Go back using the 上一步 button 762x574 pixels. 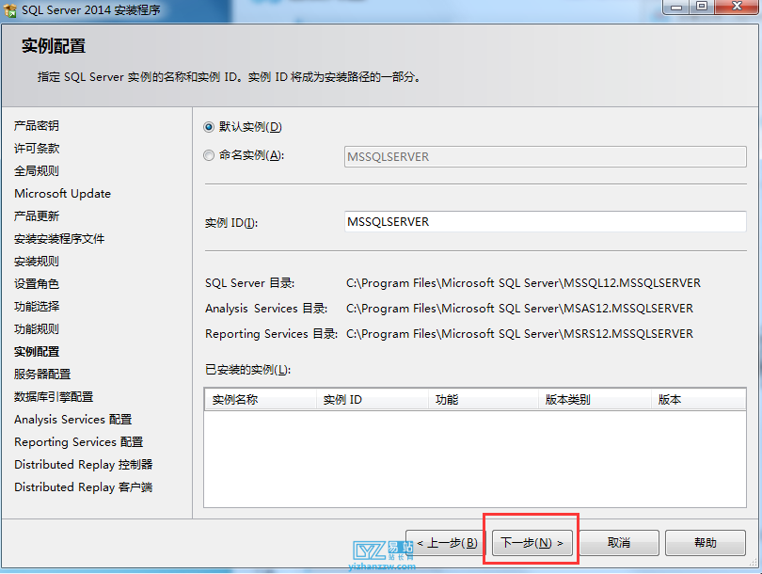pyautogui.click(x=442, y=542)
